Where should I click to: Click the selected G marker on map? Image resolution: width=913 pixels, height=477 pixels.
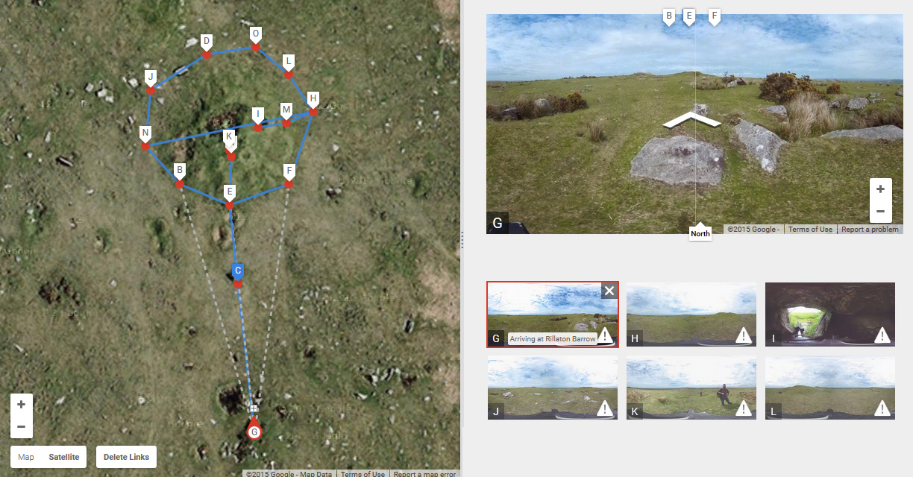click(x=254, y=431)
